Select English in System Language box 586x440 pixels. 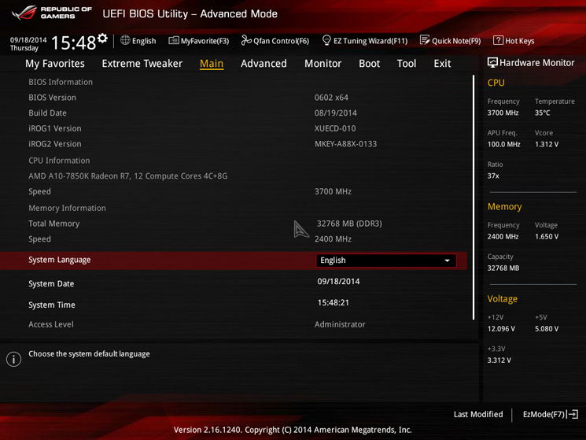click(385, 261)
